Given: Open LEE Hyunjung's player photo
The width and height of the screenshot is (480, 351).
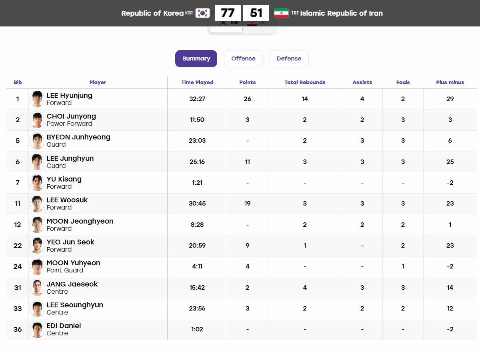Looking at the screenshot, I should 37,99.
